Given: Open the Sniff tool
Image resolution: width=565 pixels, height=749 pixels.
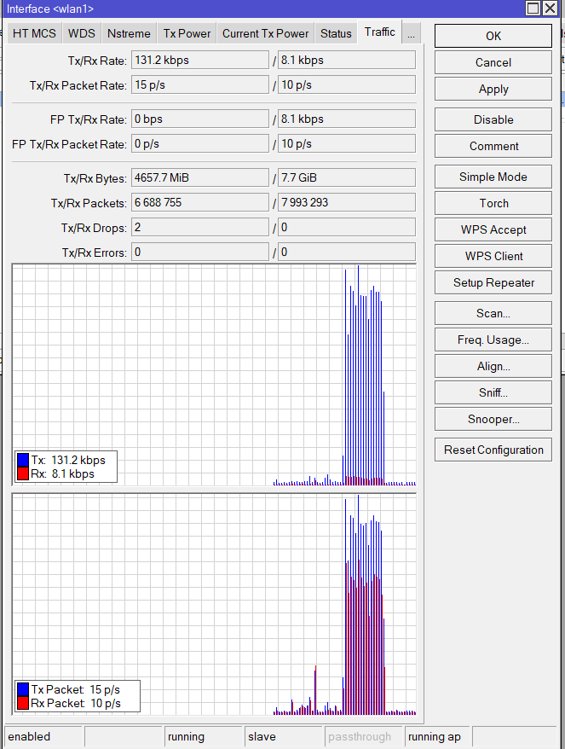Looking at the screenshot, I should [493, 392].
